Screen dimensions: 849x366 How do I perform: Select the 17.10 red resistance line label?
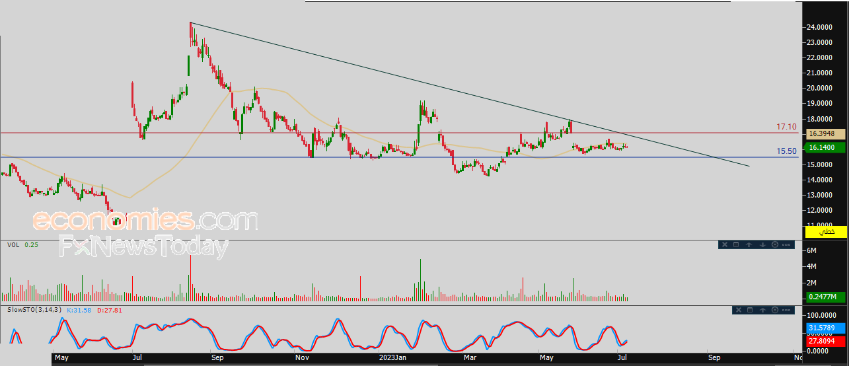786,127
